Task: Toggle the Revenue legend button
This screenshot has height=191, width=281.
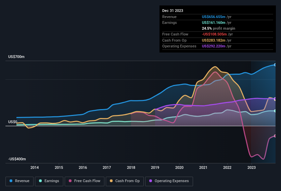Action: tap(20, 181)
